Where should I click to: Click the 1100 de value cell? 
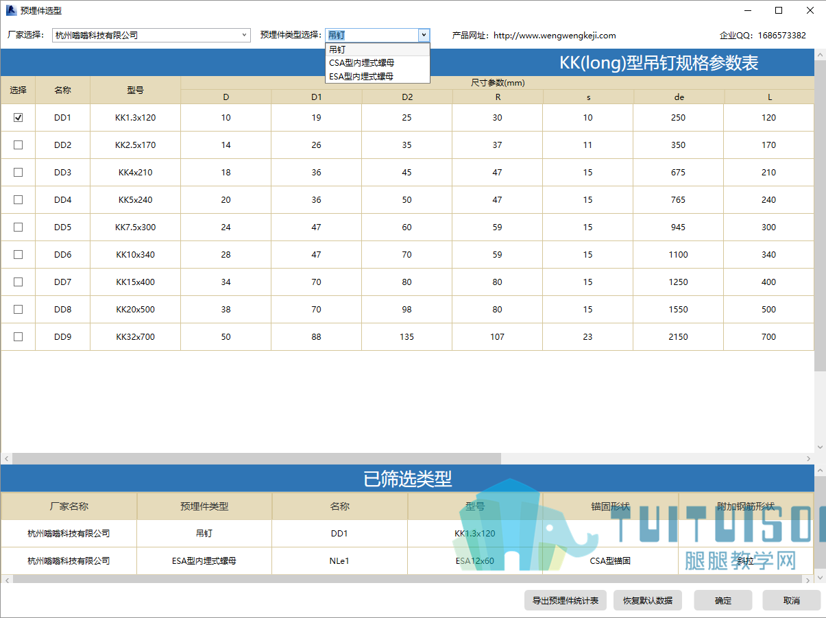678,254
